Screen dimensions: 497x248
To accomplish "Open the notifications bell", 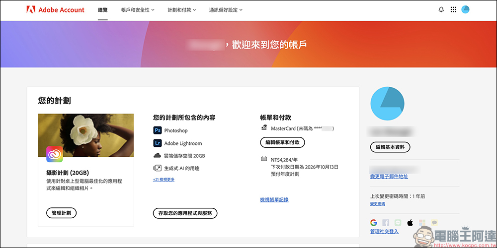I will pyautogui.click(x=441, y=9).
